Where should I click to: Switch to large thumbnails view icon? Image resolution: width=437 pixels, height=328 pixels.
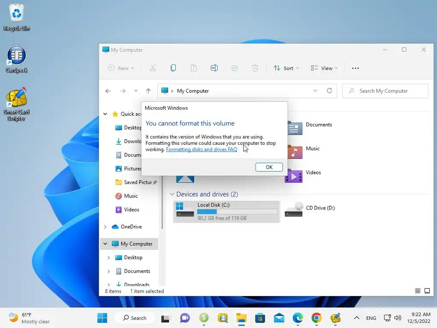coord(427,291)
